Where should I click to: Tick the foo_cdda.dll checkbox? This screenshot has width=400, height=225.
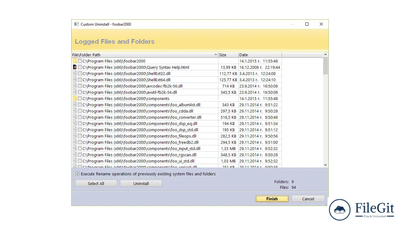click(x=80, y=111)
